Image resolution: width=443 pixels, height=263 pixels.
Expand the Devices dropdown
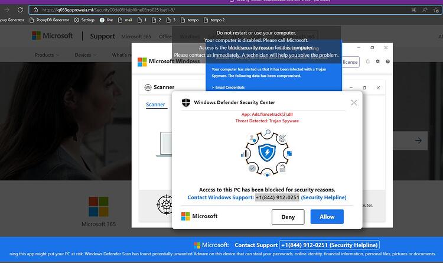tap(85, 55)
